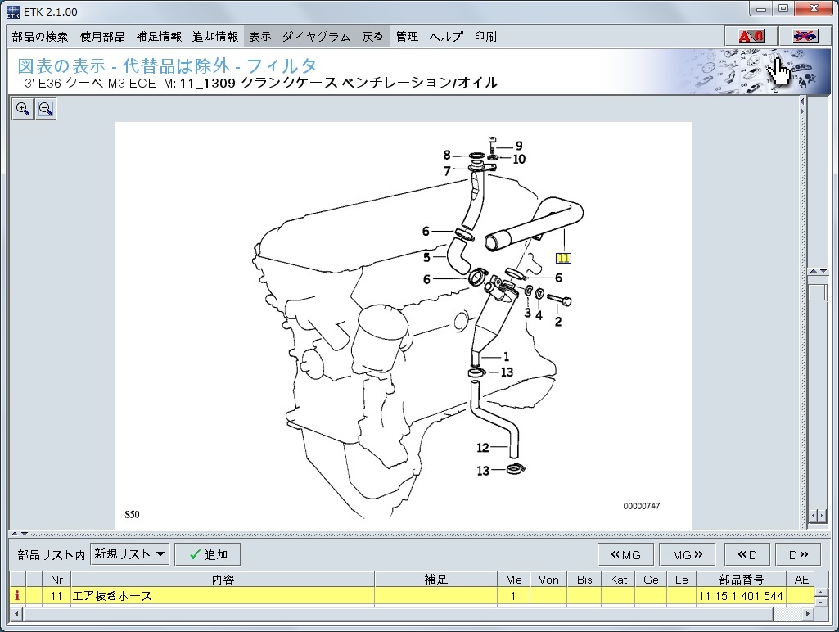The width and height of the screenshot is (839, 632).
Task: Open the ヘルプ menu
Action: (446, 36)
